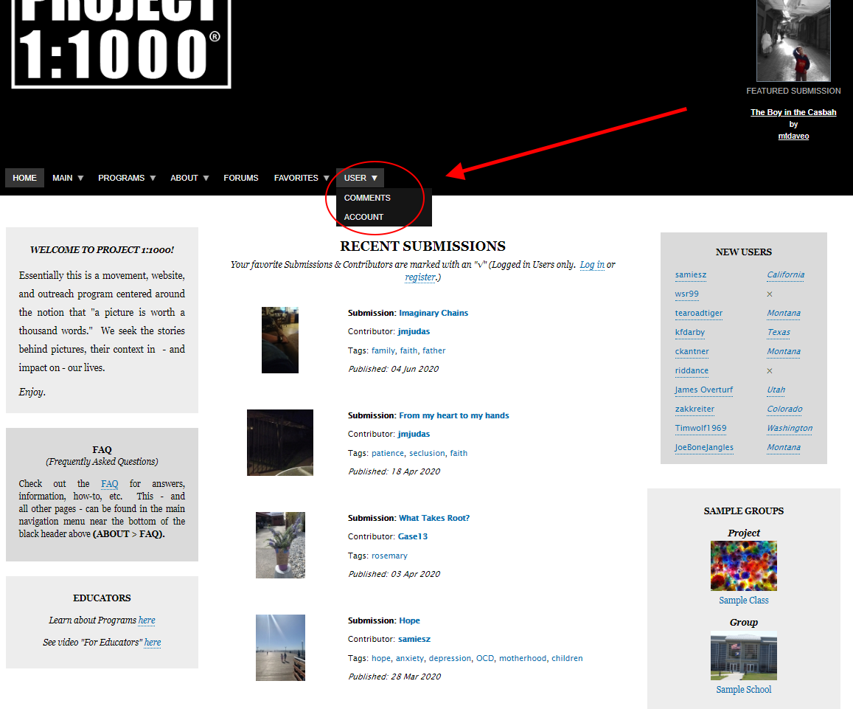Click the FAQ link in sidebar
Image resolution: width=853 pixels, height=709 pixels.
(x=109, y=484)
